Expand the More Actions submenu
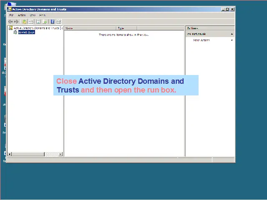Image resolution: width=267 pixels, height=200 pixels. point(232,40)
